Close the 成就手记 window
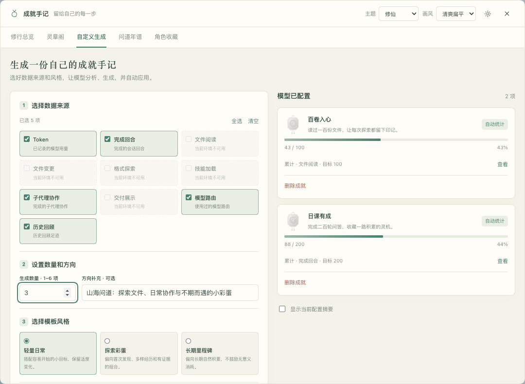 coord(507,14)
